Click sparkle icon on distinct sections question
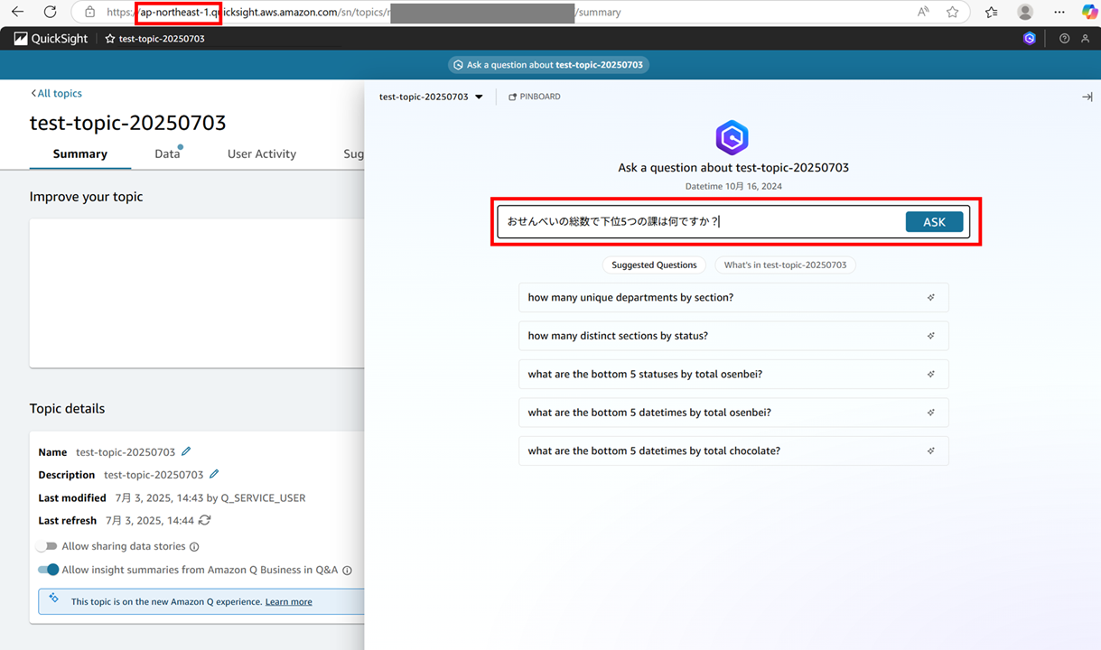This screenshot has width=1101, height=650. click(931, 336)
